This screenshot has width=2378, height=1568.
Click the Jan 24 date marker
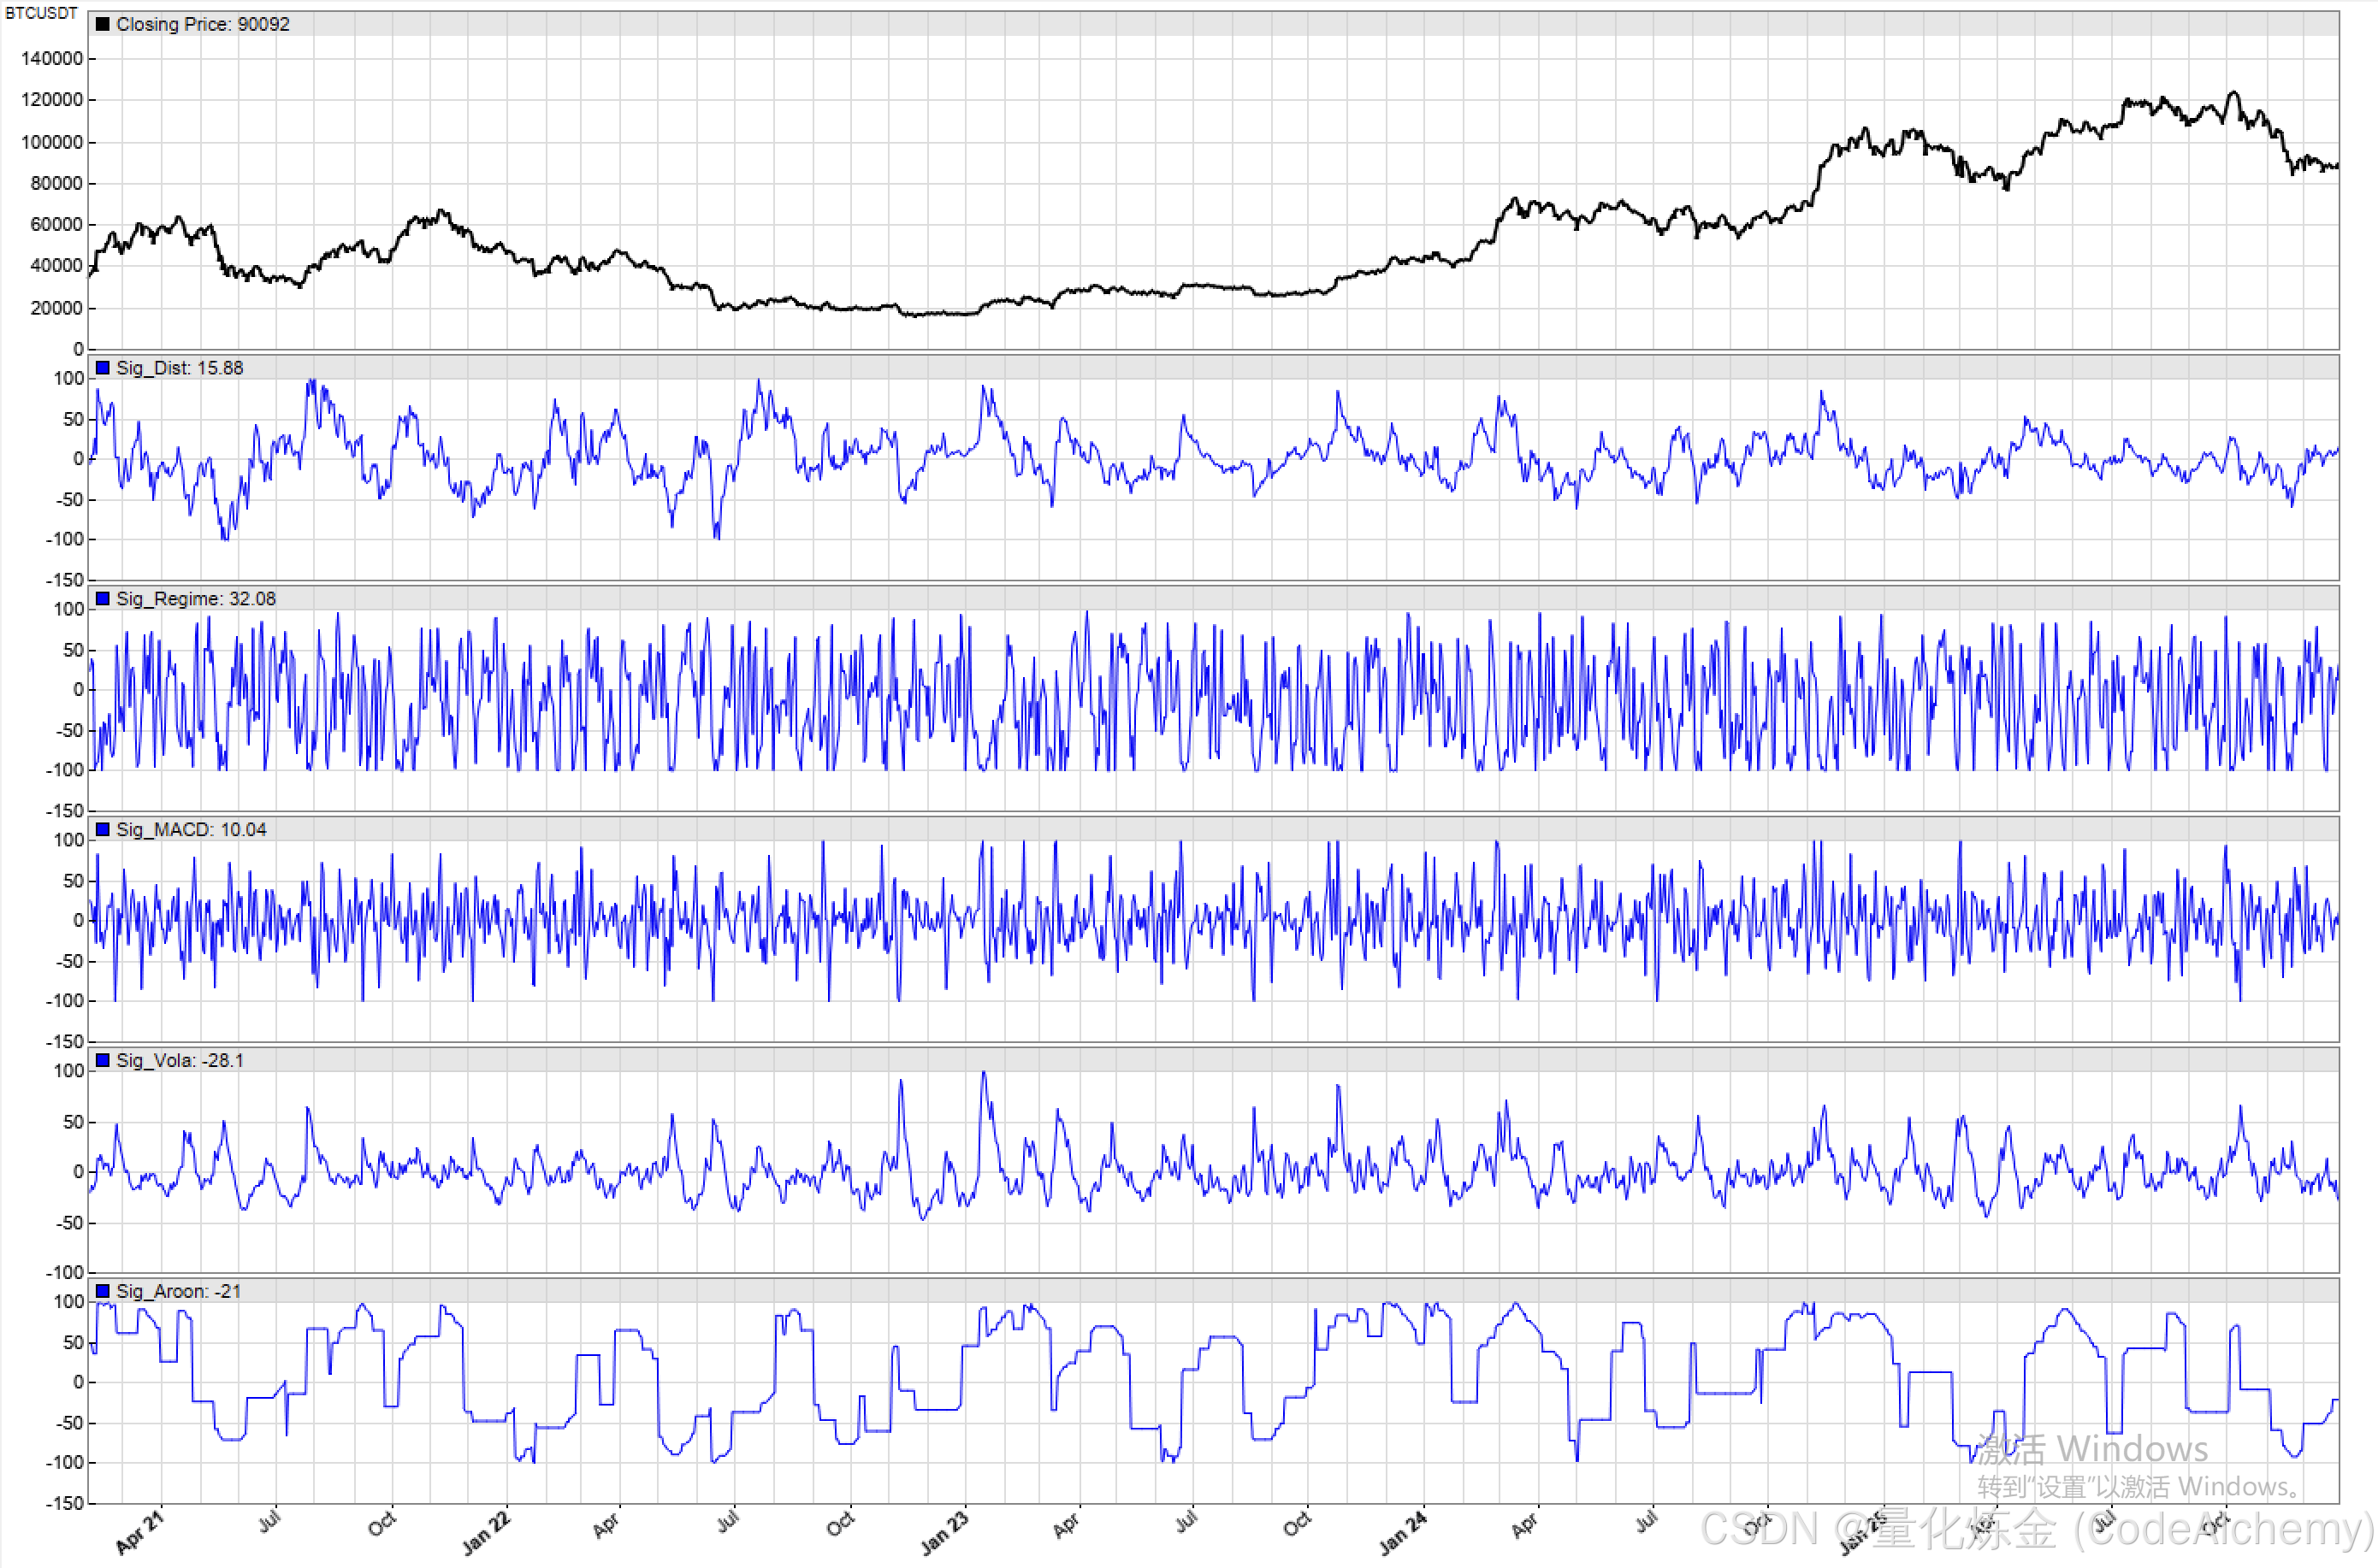(1403, 1533)
